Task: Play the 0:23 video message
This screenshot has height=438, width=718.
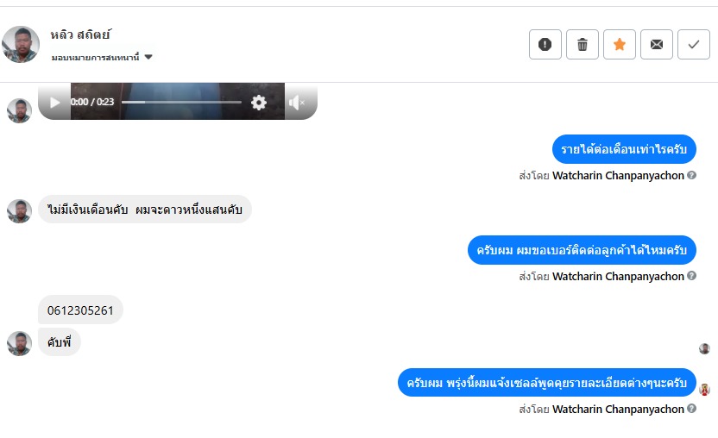Action: tap(54, 102)
